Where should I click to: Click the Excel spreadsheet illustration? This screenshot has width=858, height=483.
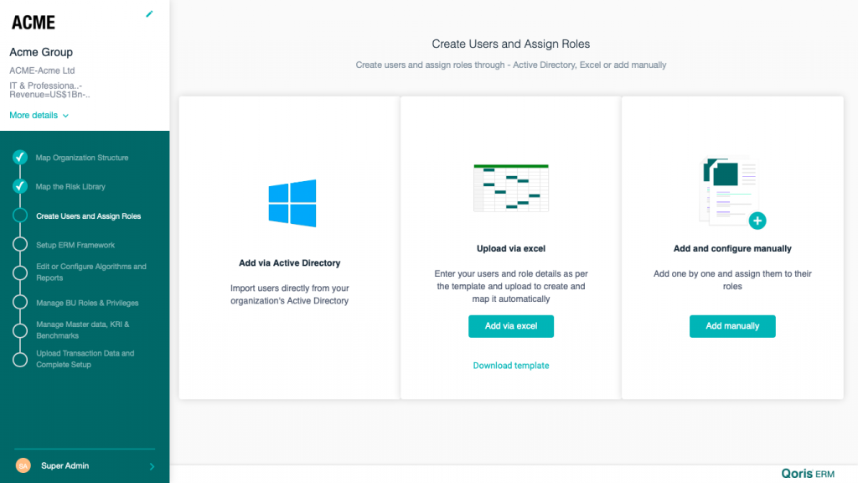point(511,188)
